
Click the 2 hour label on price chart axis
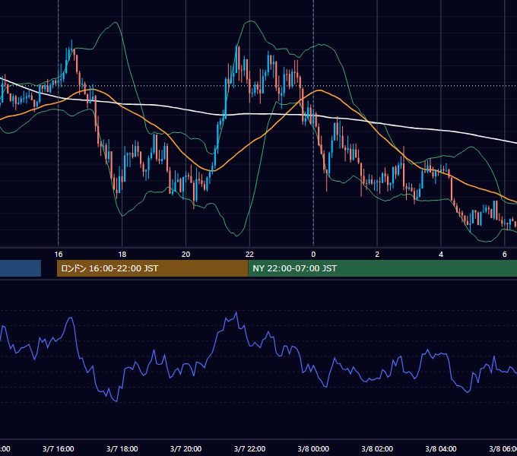tap(377, 255)
